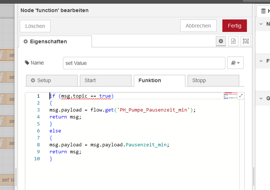The height and width of the screenshot is (190, 270).
Task: Open node description document icon
Action: [233, 41]
